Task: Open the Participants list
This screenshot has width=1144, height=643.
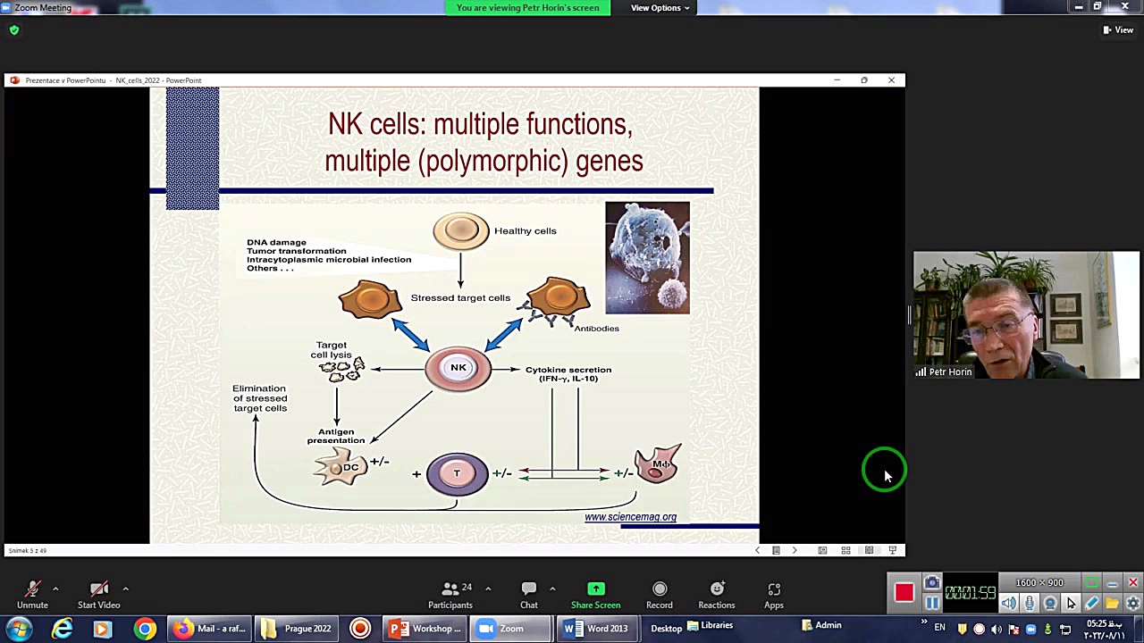Action: pyautogui.click(x=450, y=595)
